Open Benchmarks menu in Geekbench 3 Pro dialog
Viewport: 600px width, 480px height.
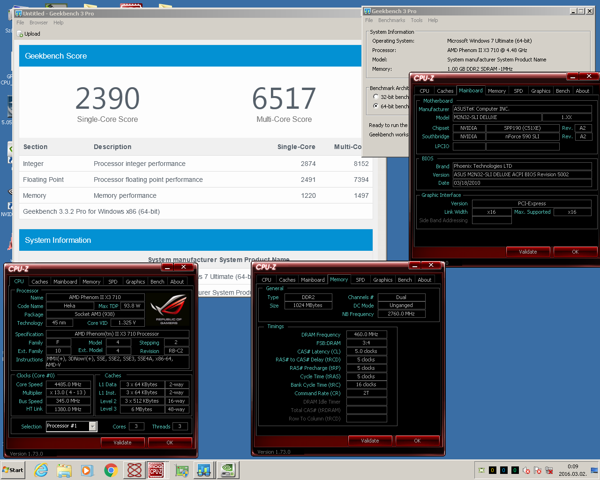point(391,20)
